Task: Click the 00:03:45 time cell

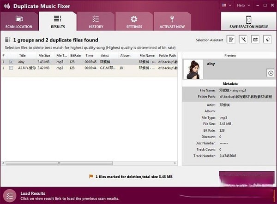Action: (90, 62)
